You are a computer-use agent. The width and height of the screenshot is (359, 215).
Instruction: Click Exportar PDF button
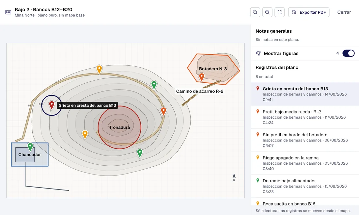(309, 12)
